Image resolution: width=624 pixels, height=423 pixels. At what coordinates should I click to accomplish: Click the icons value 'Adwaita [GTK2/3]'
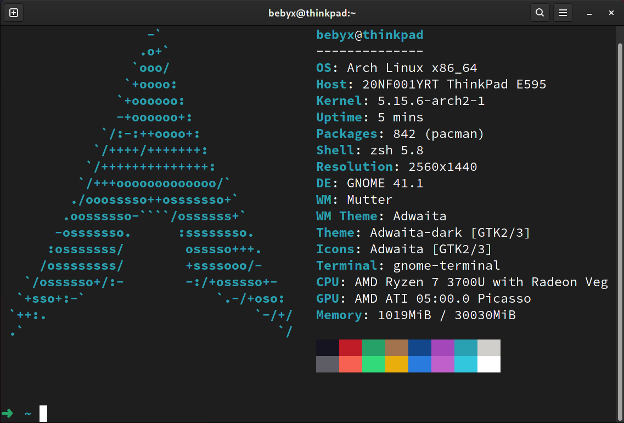[x=431, y=249]
